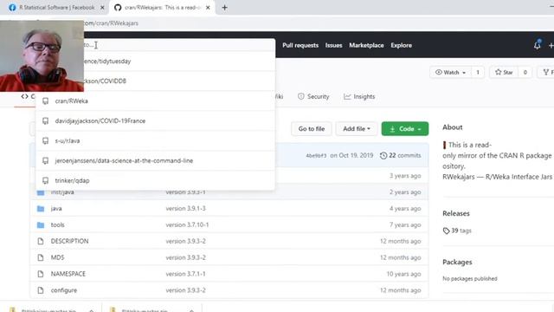Open the Add file dropdown
This screenshot has height=312, width=554.
click(357, 129)
